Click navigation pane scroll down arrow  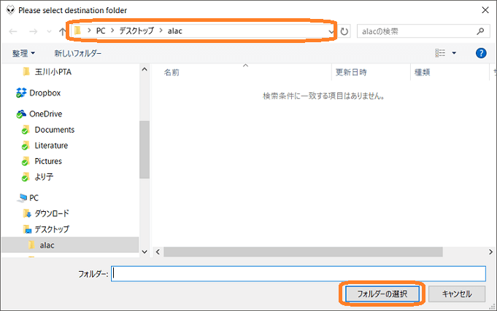pos(145,252)
